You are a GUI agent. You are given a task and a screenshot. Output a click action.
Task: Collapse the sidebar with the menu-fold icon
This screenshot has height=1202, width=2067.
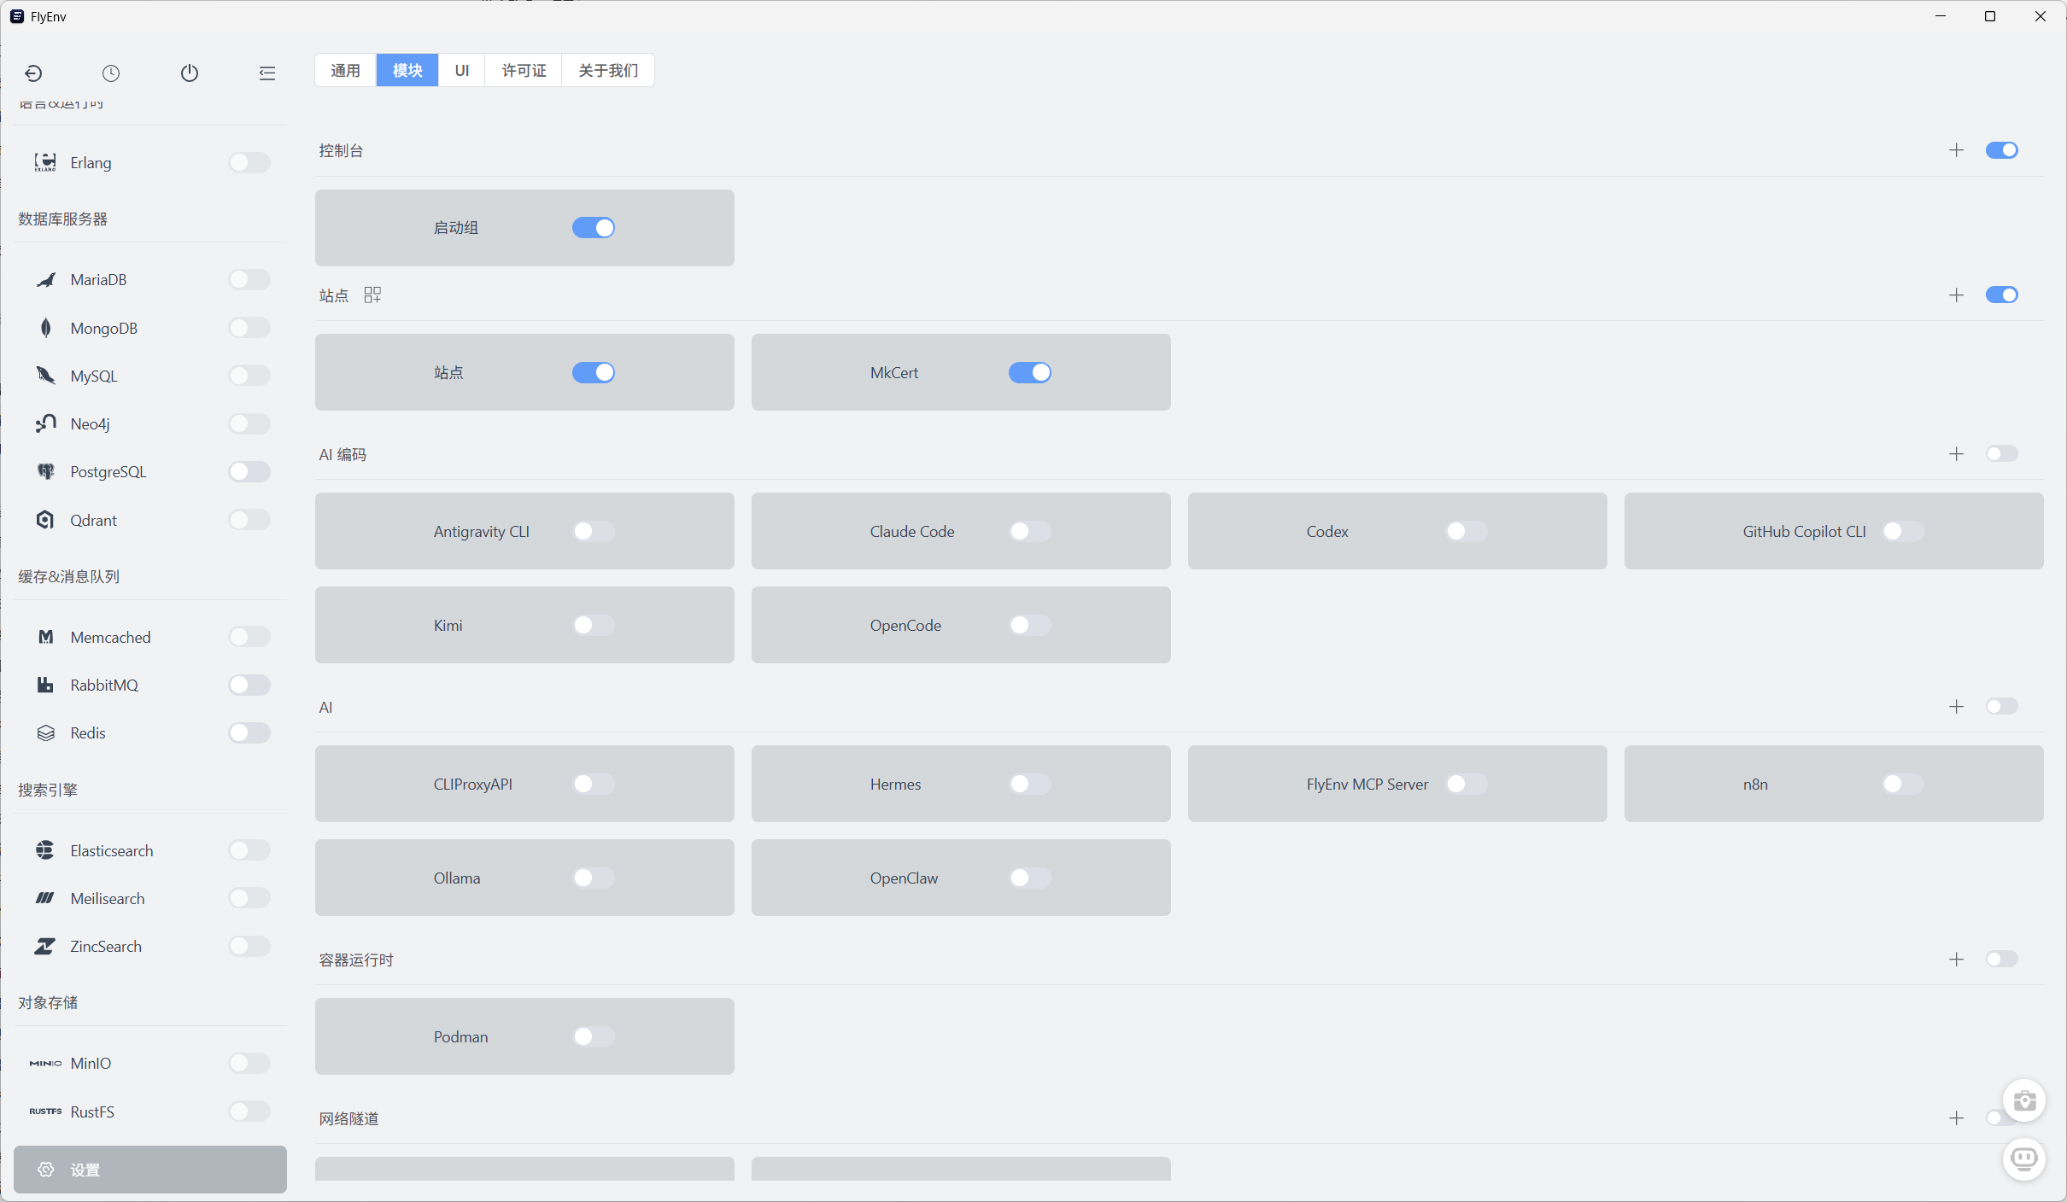click(267, 73)
